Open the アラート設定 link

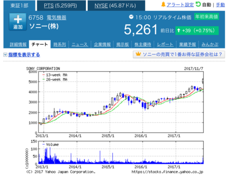(180, 5)
